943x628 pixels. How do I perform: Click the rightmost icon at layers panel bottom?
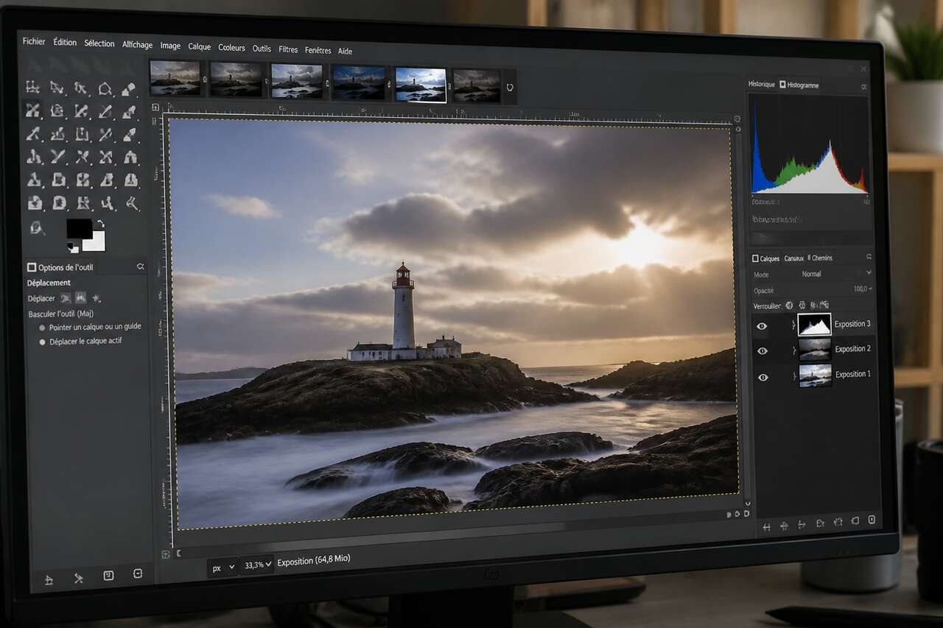[x=872, y=521]
